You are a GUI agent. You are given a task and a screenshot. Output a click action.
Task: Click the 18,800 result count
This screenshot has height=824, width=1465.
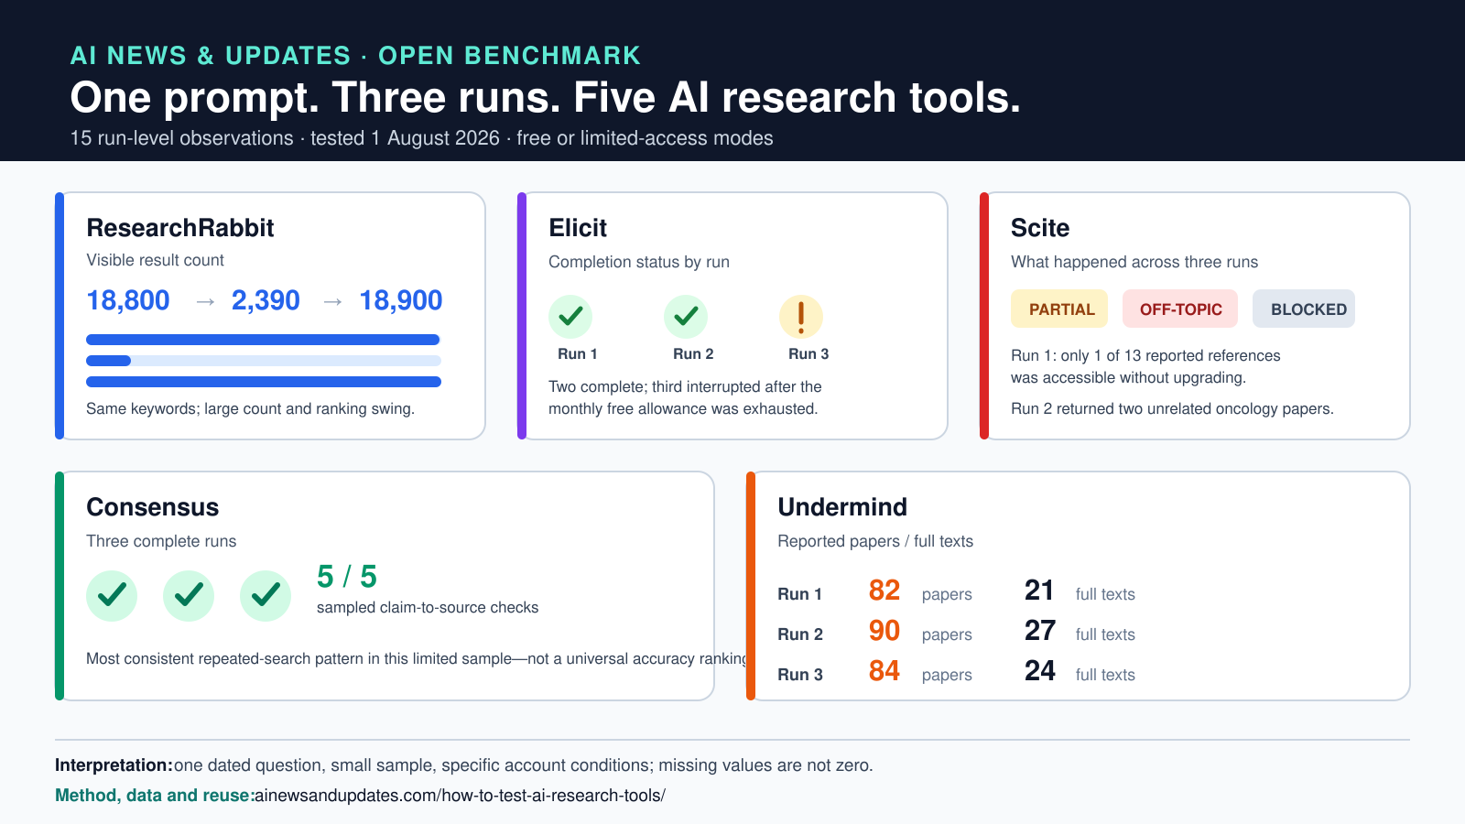(x=128, y=300)
